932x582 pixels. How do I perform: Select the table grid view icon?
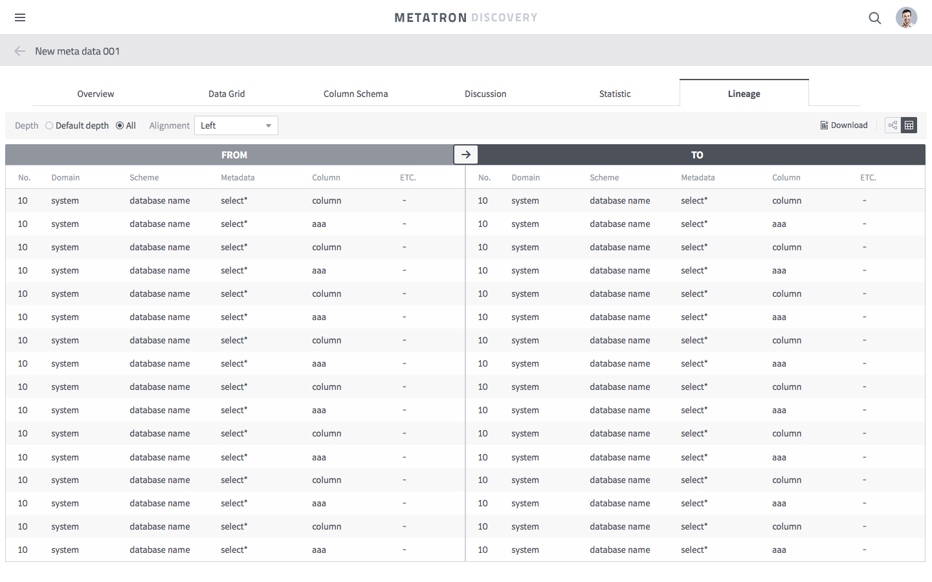pyautogui.click(x=909, y=125)
